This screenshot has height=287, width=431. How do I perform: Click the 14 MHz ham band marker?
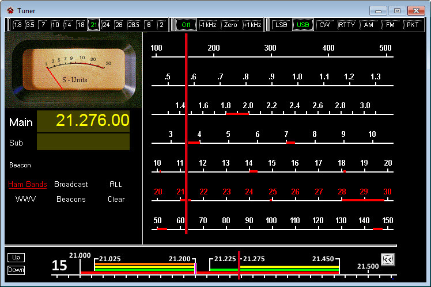(x=254, y=171)
